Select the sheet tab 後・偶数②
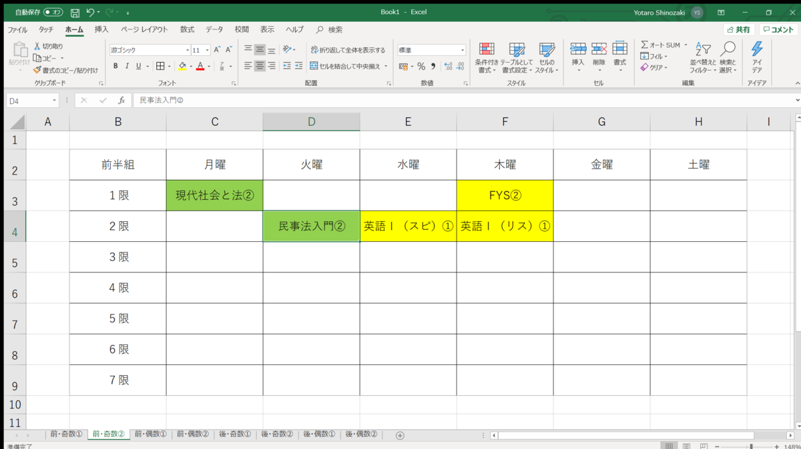This screenshot has width=801, height=449. pyautogui.click(x=361, y=434)
